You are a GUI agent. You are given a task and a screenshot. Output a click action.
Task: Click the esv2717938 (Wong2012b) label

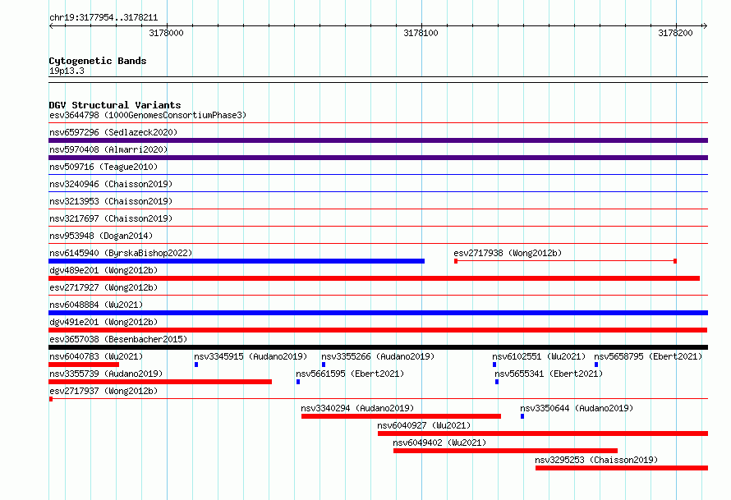click(x=508, y=253)
